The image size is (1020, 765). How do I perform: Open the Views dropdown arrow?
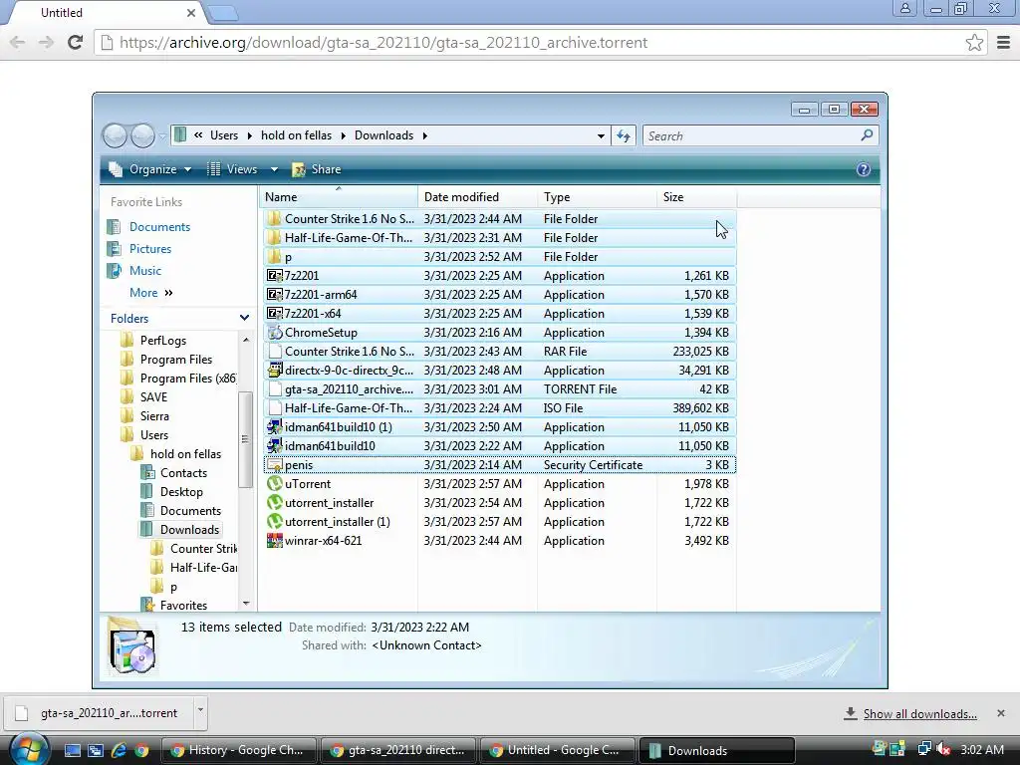tap(275, 169)
